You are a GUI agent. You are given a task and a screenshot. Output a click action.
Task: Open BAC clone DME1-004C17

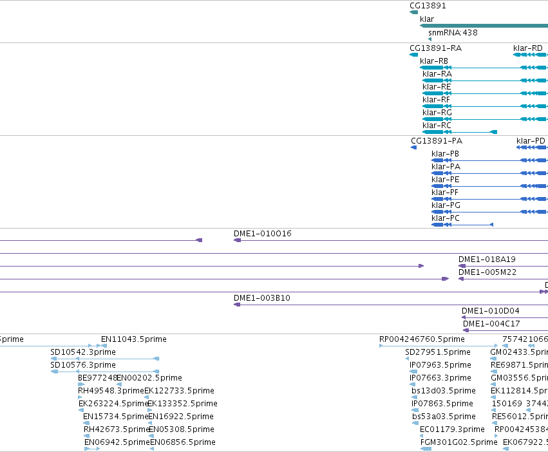pos(491,324)
